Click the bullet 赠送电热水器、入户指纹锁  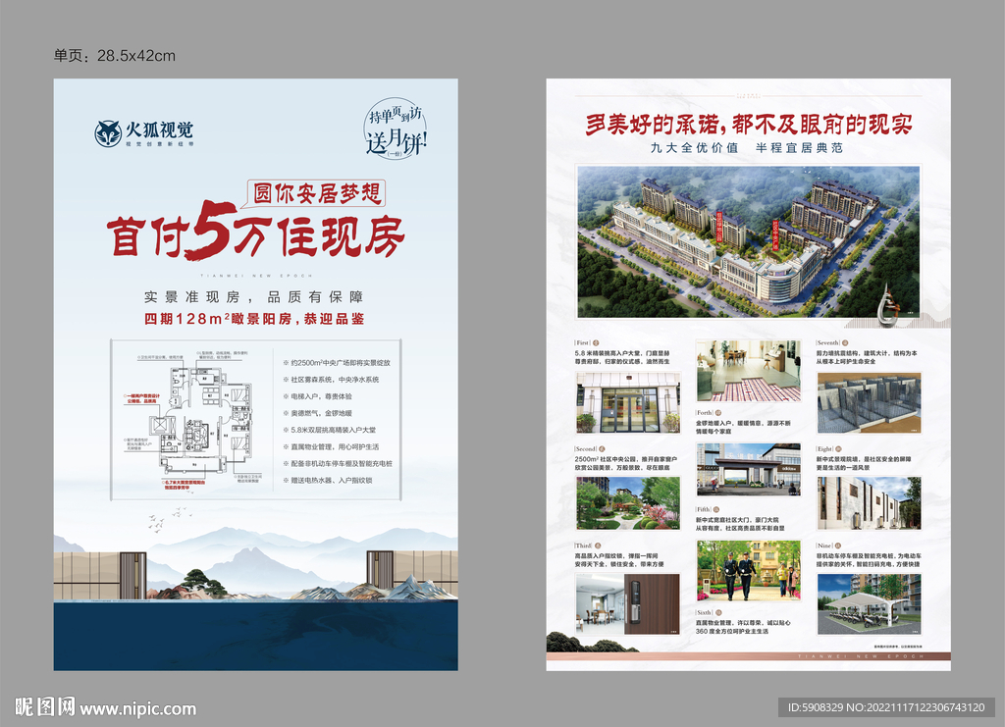pyautogui.click(x=328, y=480)
